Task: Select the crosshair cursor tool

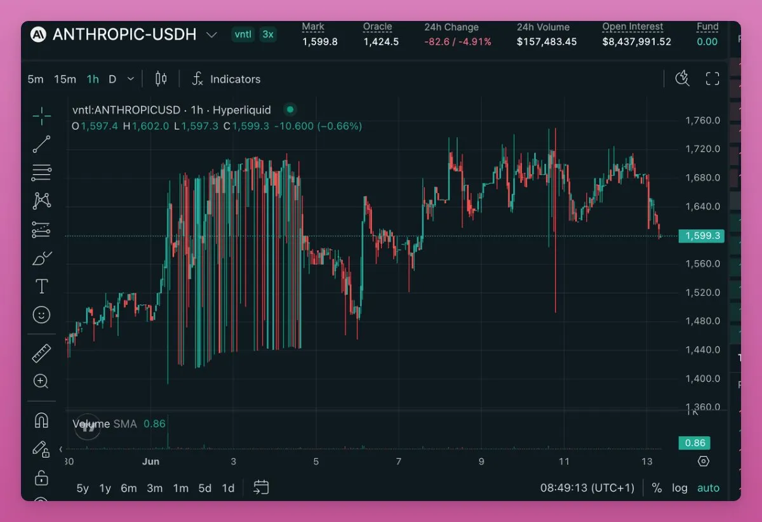Action: pos(41,115)
